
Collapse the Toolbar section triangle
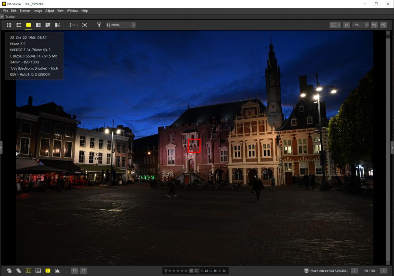2,17
